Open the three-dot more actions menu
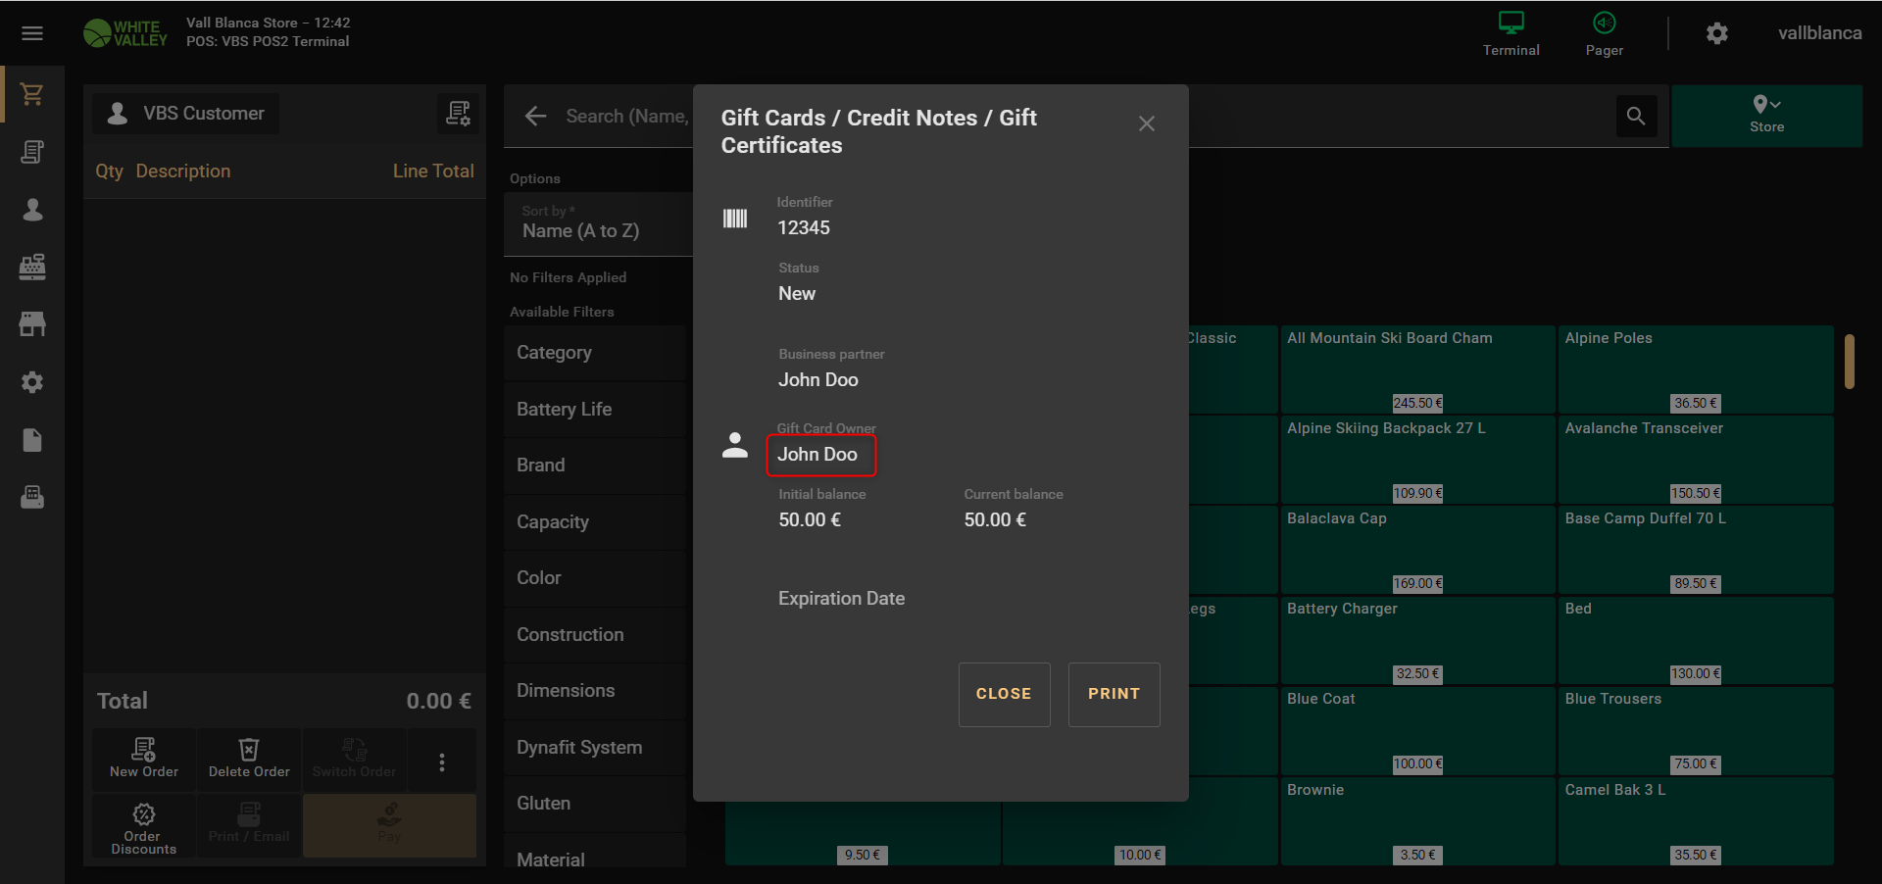Image resolution: width=1882 pixels, height=884 pixels. click(442, 761)
